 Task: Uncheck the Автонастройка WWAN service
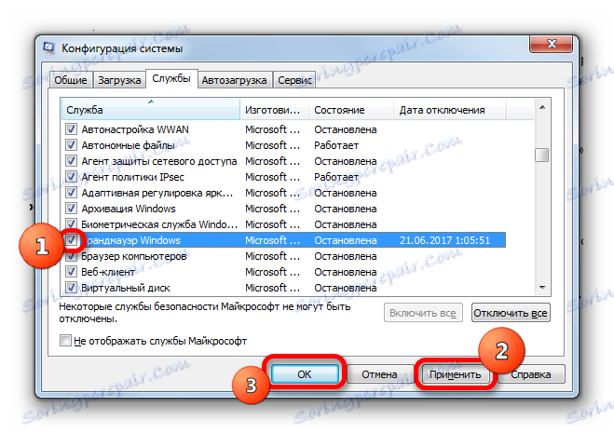[x=71, y=129]
